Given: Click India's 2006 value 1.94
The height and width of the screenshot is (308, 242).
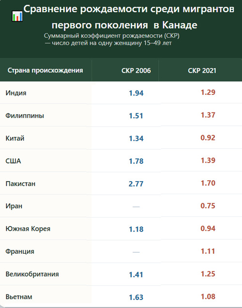Looking at the screenshot, I should [x=136, y=93].
